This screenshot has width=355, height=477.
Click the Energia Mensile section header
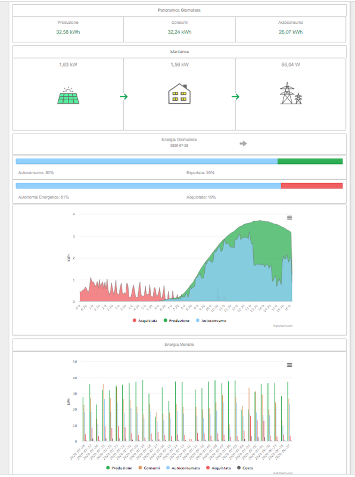click(179, 345)
